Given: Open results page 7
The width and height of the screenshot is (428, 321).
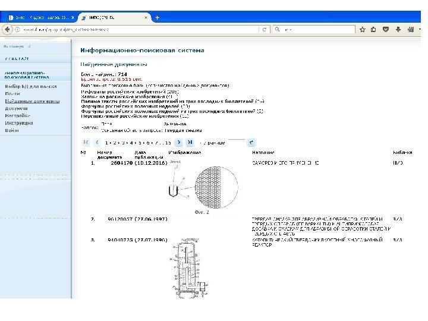Looking at the screenshot, I should (x=156, y=143).
